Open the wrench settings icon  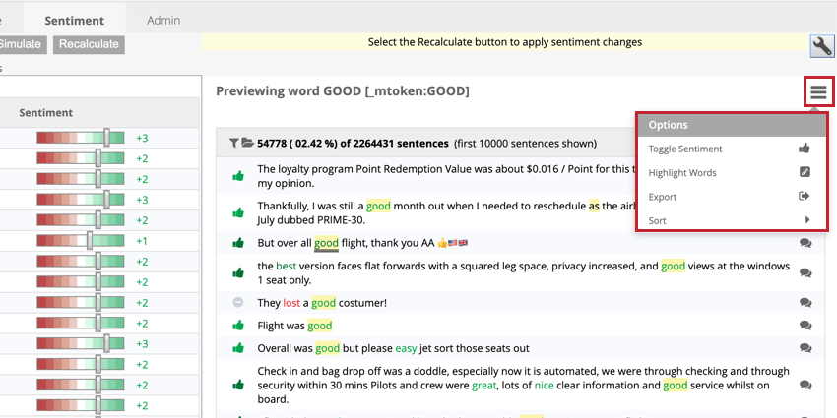pyautogui.click(x=822, y=47)
